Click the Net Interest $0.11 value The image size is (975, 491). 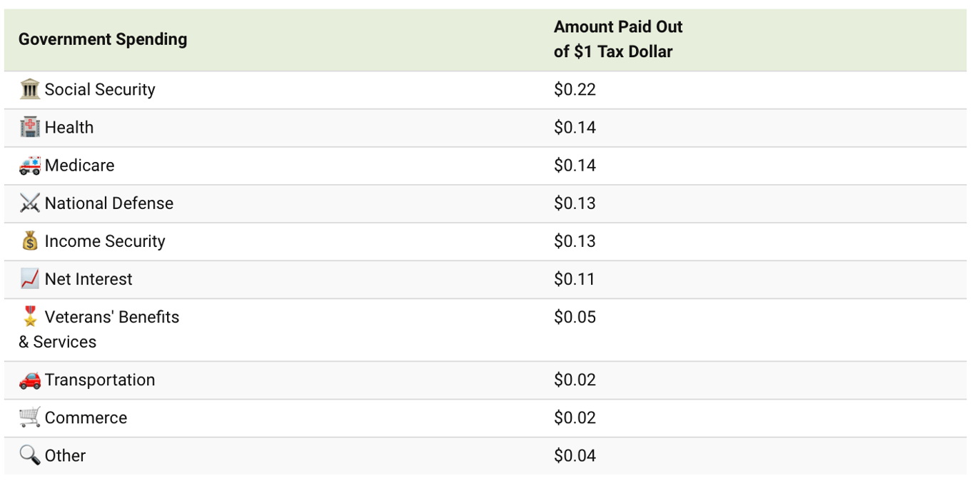pos(575,279)
